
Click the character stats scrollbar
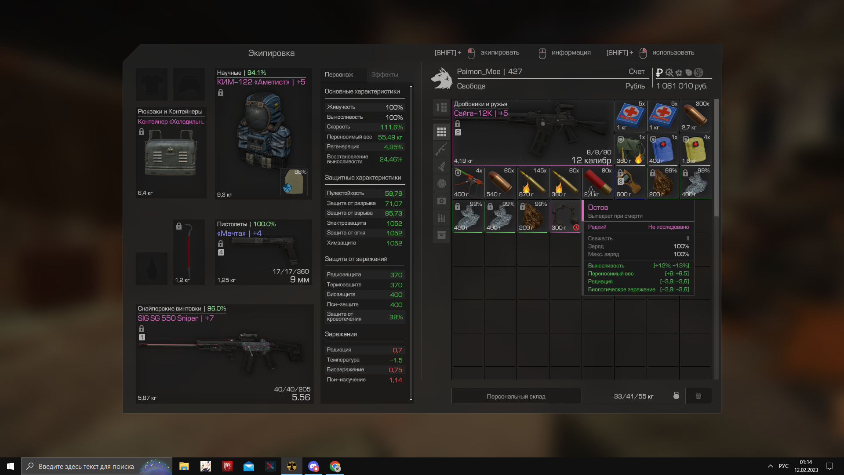(411, 243)
